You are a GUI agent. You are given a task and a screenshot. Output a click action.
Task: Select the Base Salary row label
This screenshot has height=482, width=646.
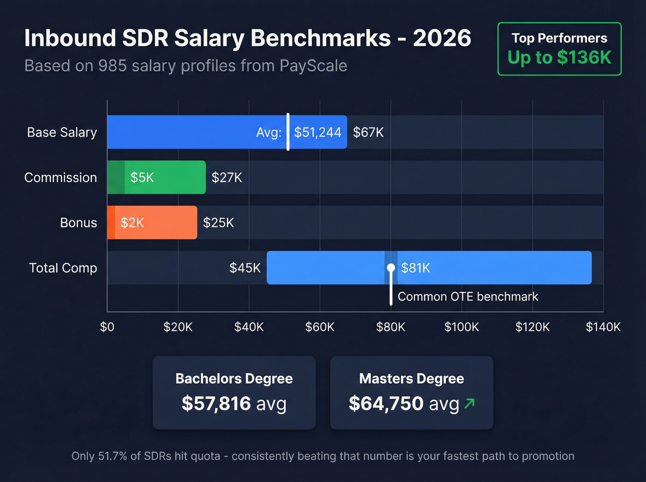click(62, 132)
